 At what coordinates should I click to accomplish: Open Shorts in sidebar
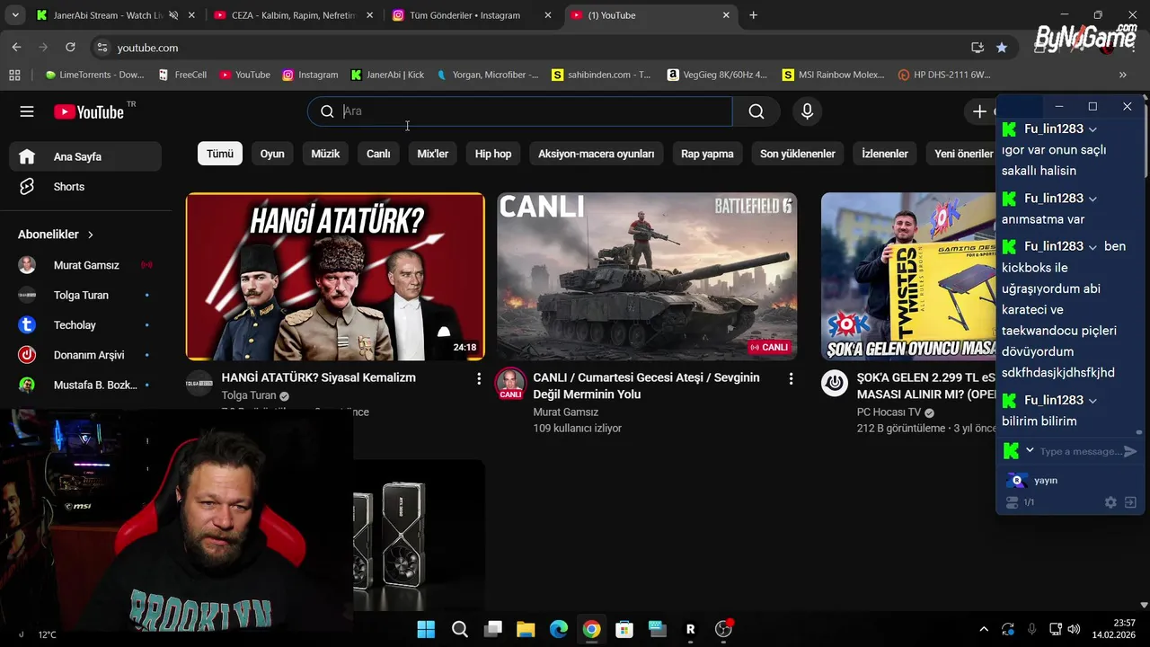coord(85,187)
